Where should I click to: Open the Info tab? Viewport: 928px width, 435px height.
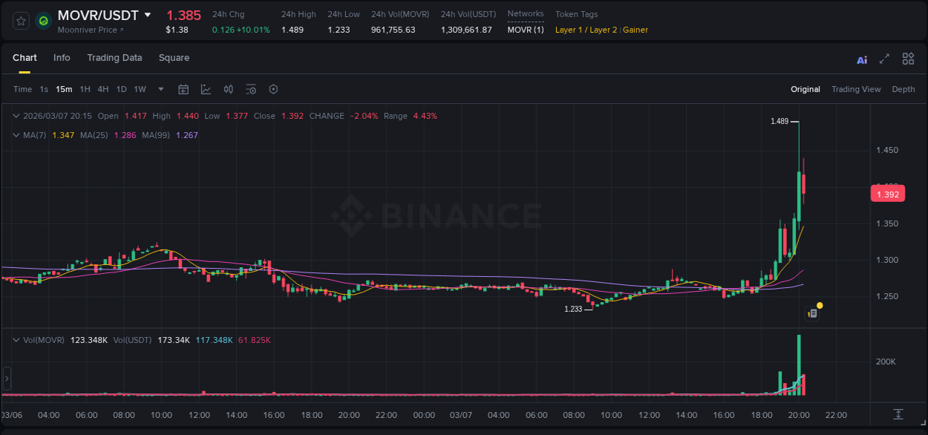[x=62, y=58]
